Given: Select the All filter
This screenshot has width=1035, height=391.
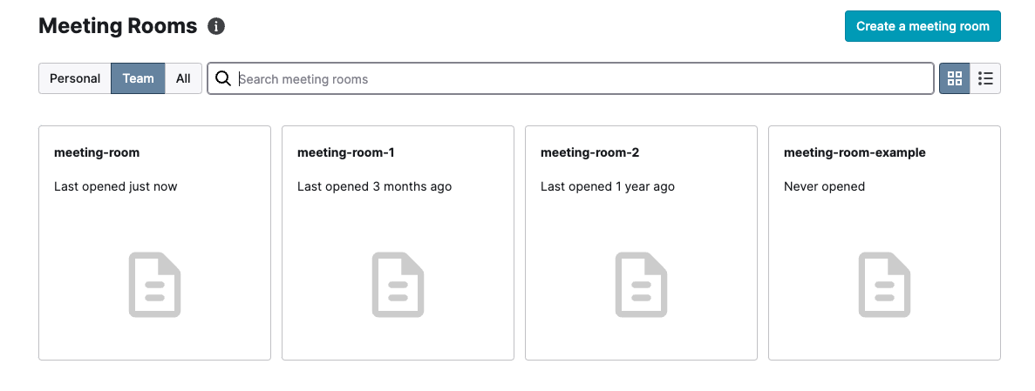Looking at the screenshot, I should 183,78.
